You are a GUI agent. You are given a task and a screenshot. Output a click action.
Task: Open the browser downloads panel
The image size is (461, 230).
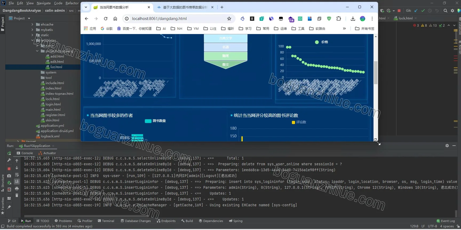click(353, 19)
